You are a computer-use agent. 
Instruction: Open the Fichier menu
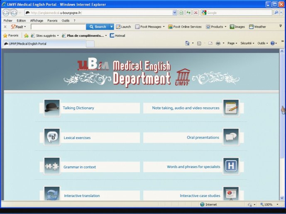(x=8, y=21)
